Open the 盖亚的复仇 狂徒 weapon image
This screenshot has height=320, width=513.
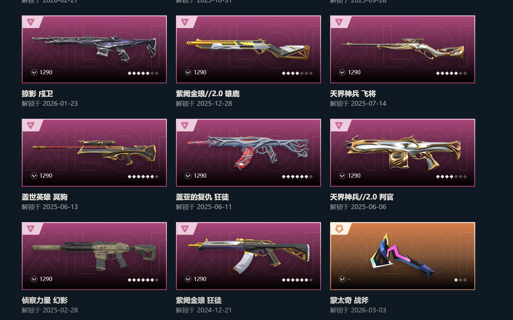pyautogui.click(x=248, y=151)
